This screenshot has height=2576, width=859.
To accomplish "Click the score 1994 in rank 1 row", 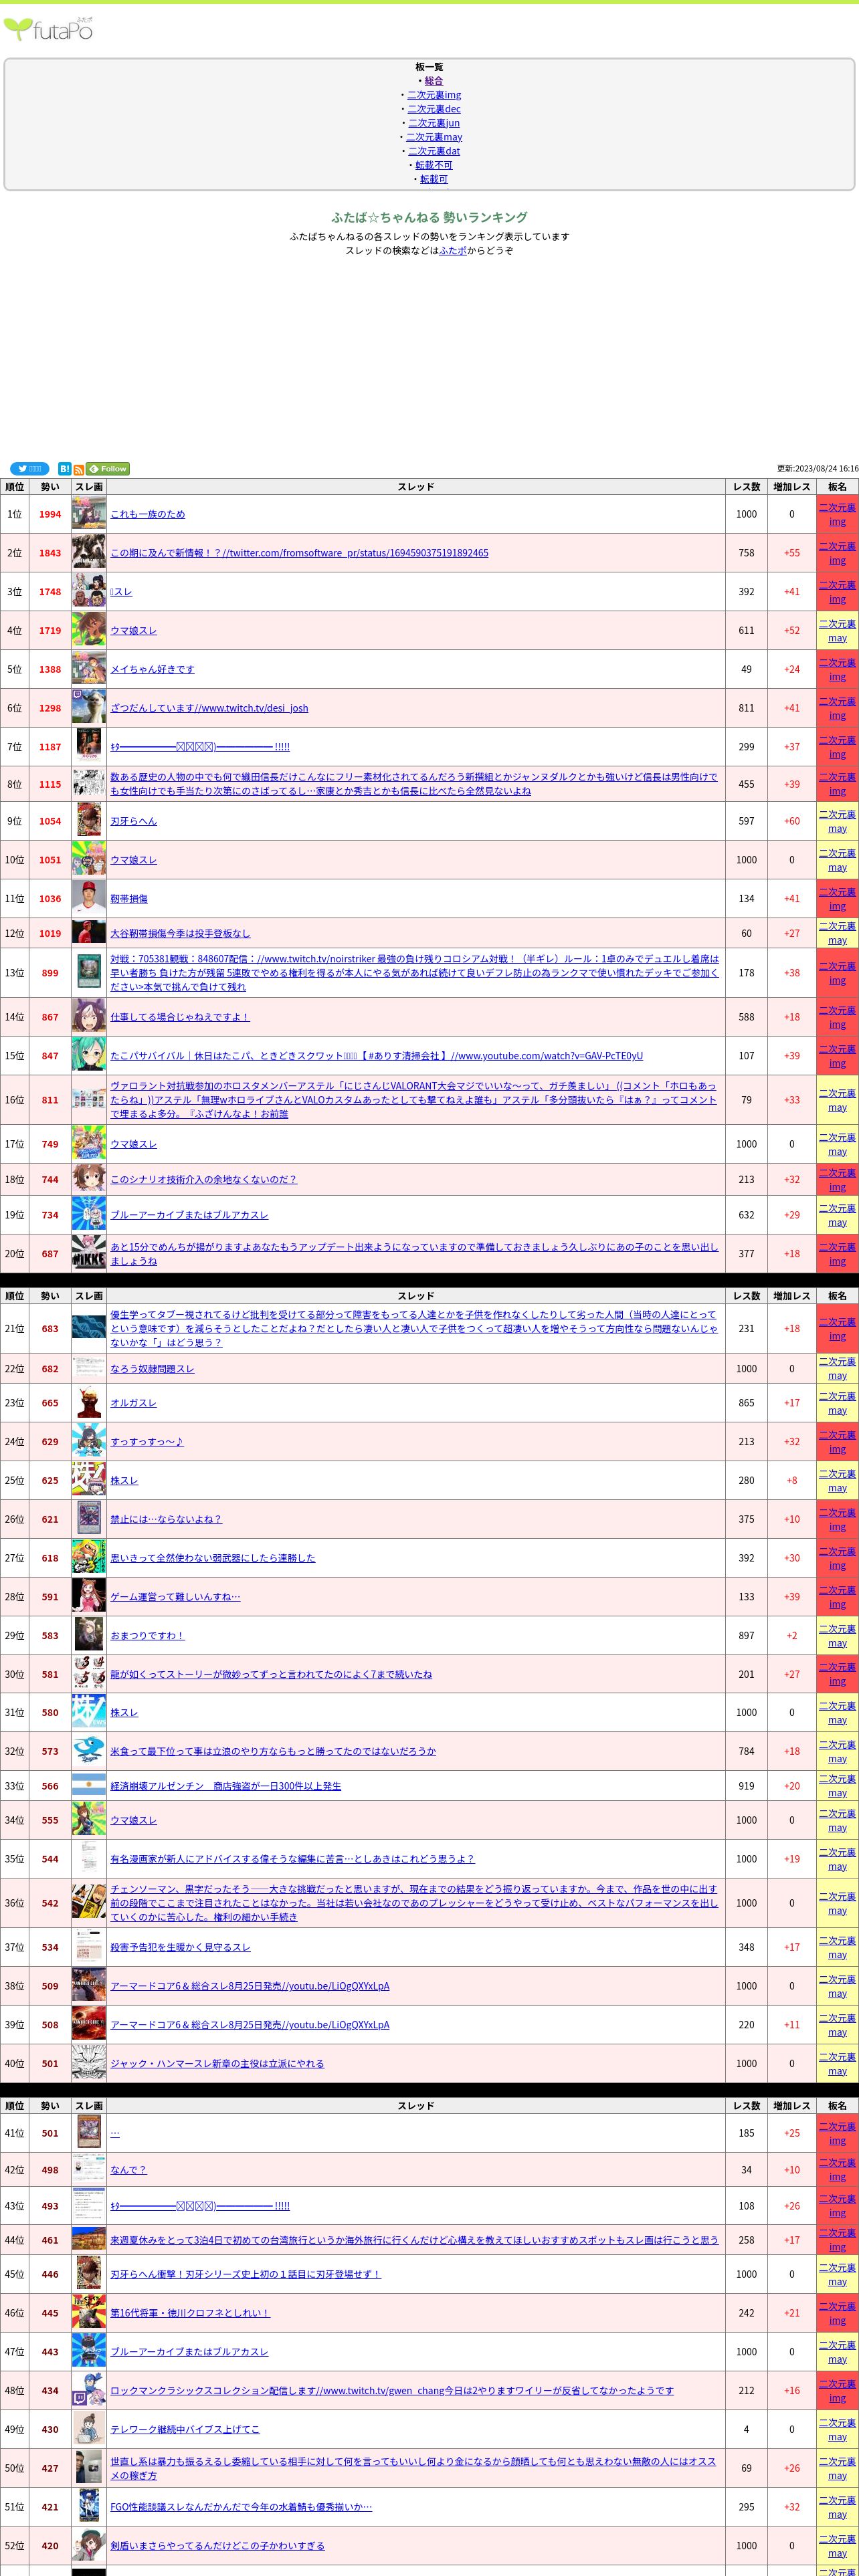I will (50, 514).
